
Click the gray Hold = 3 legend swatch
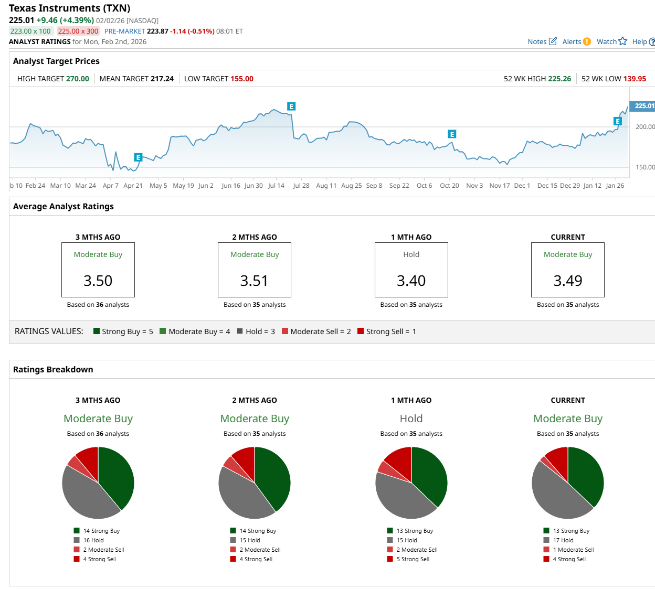coord(240,331)
